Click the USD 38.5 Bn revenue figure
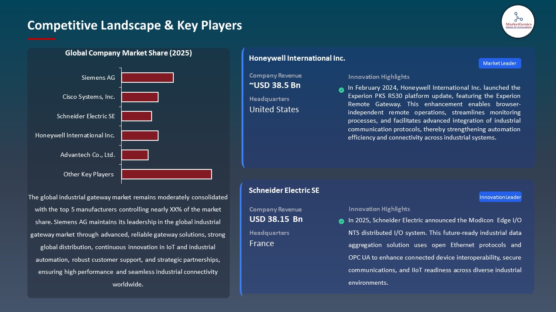This screenshot has width=556, height=312. click(275, 85)
